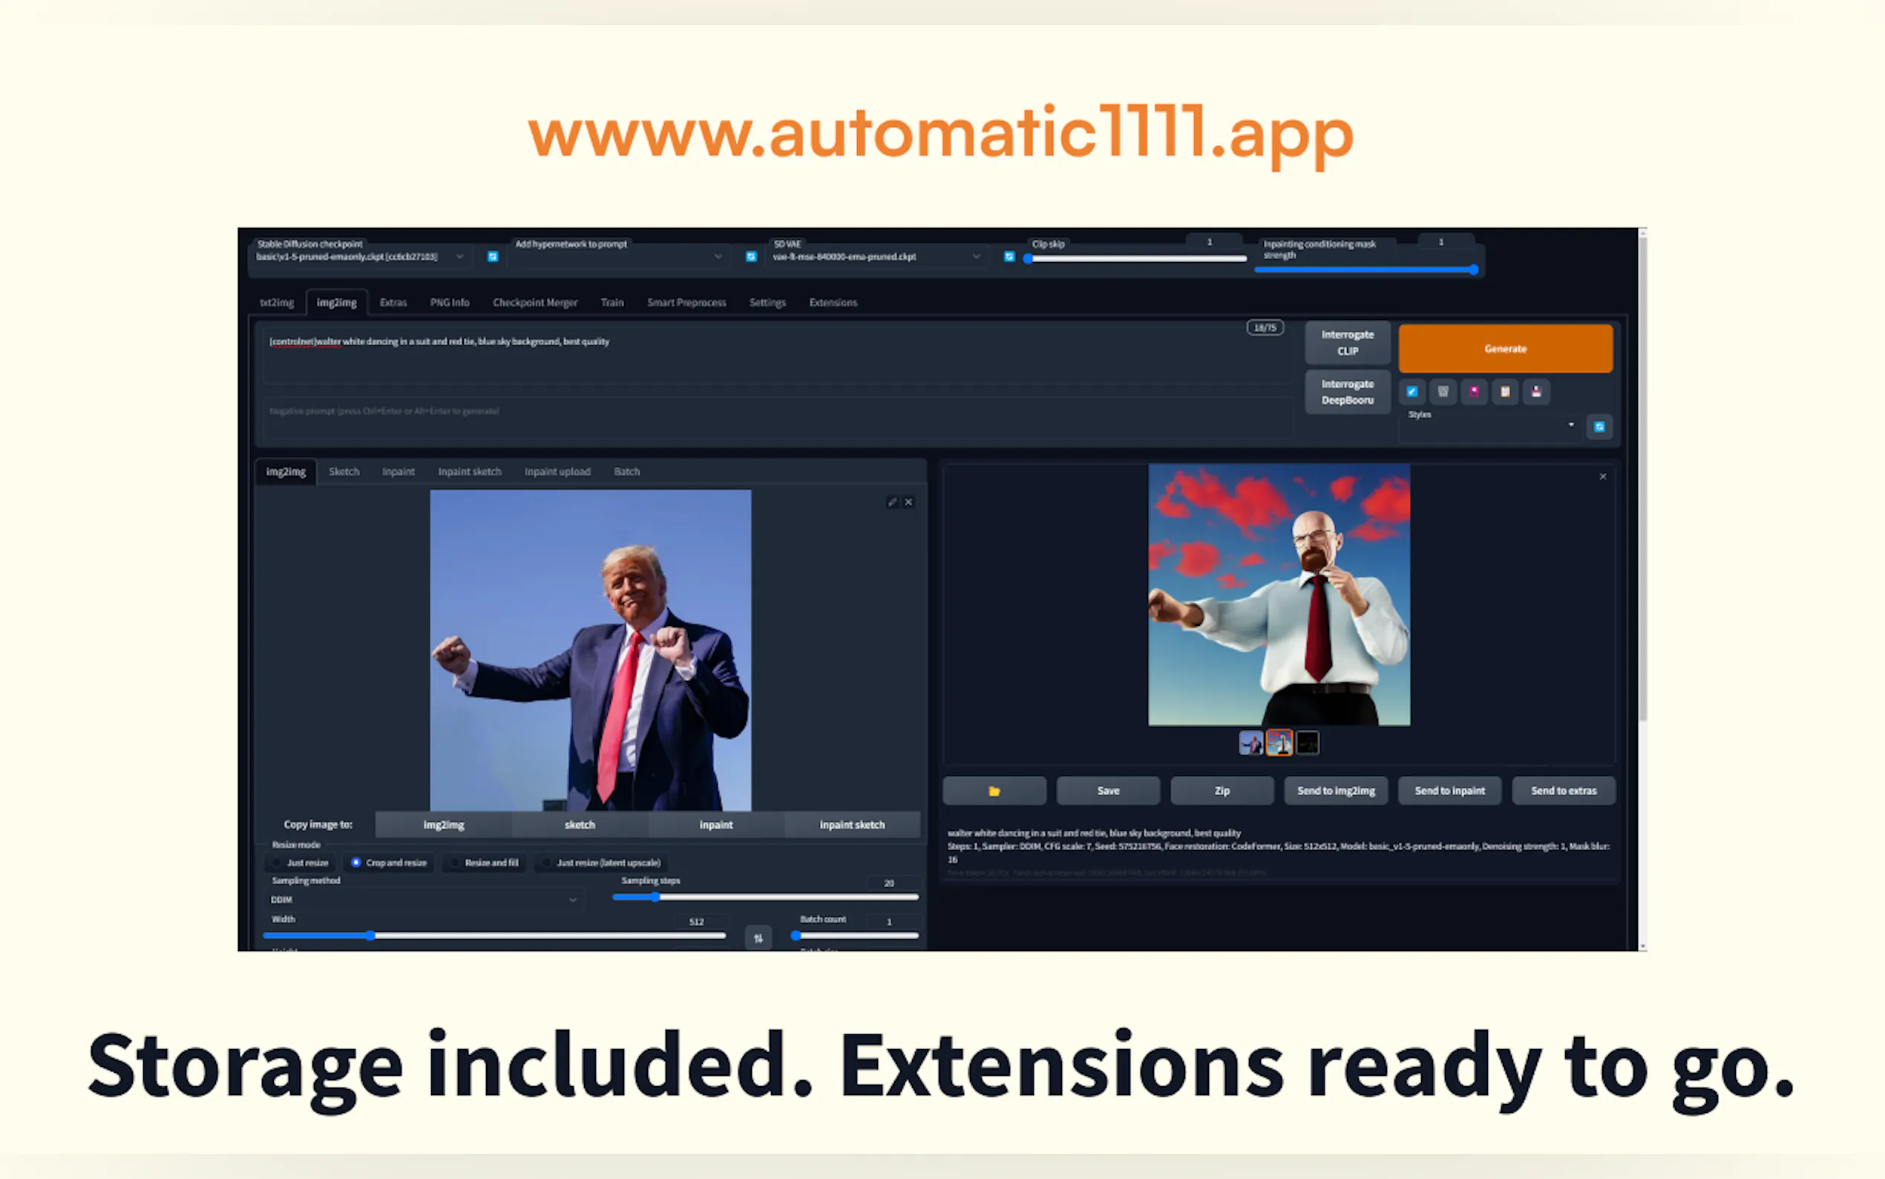The height and width of the screenshot is (1179, 1885).
Task: Click the trash can clear prompt icon
Action: 1443,391
